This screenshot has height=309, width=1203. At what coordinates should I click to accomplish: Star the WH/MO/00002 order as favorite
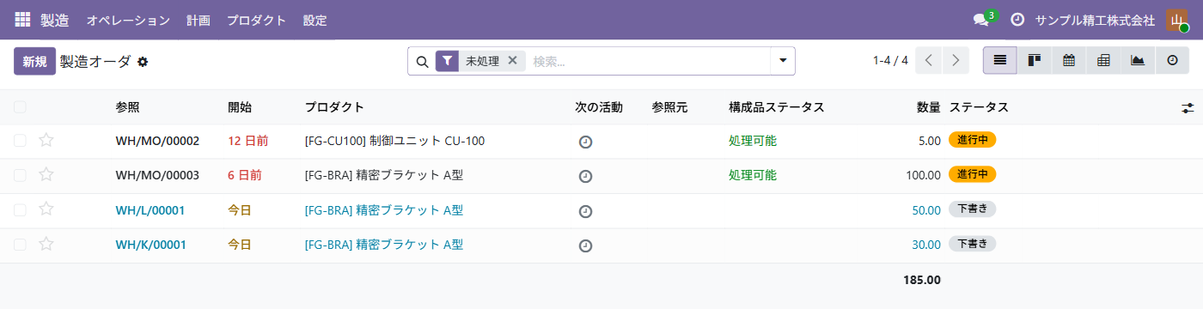(x=46, y=141)
